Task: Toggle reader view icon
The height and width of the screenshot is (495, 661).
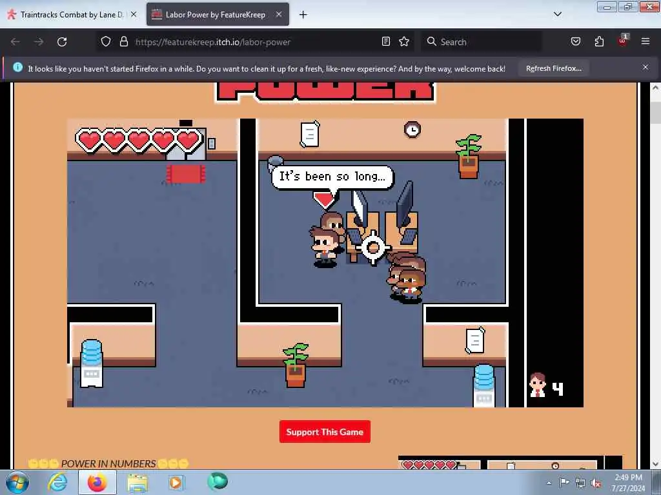Action: (386, 41)
